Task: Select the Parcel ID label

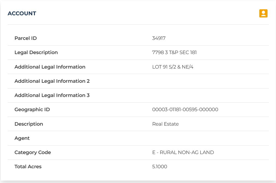Action: pyautogui.click(x=25, y=38)
